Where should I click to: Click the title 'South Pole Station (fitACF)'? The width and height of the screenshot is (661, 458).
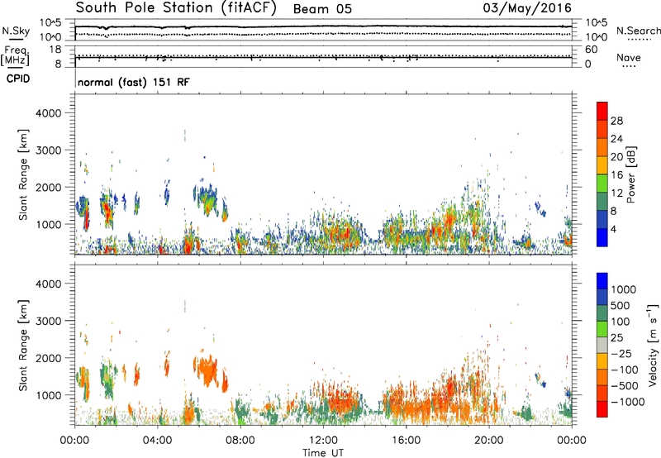point(176,8)
